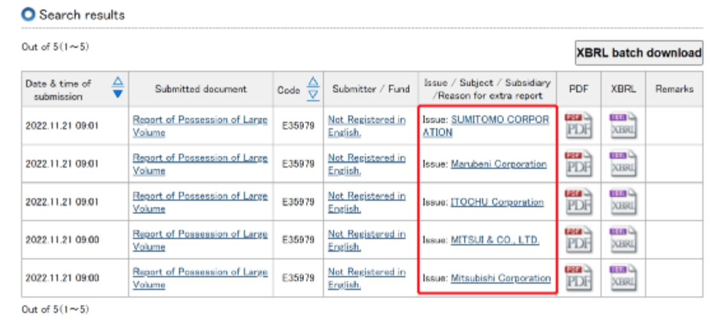Download XBRL for ITOCHU Corporation report
This screenshot has width=722, height=320.
(623, 201)
